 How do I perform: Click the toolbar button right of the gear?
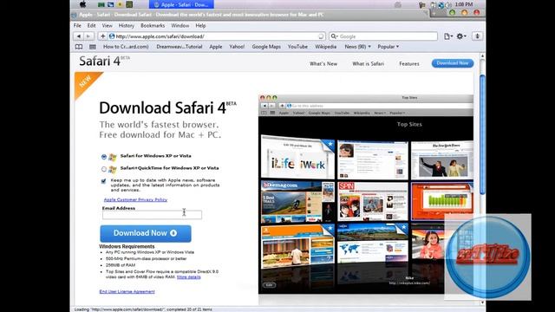click(x=477, y=36)
